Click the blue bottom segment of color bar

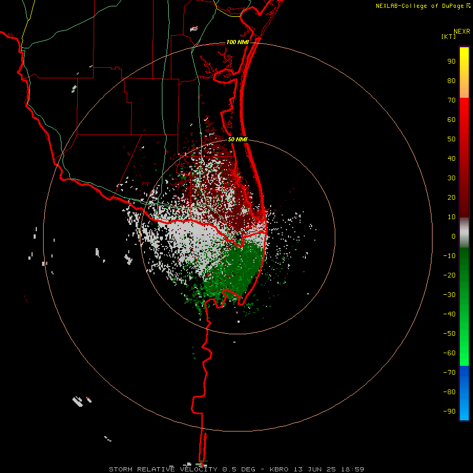click(x=464, y=393)
